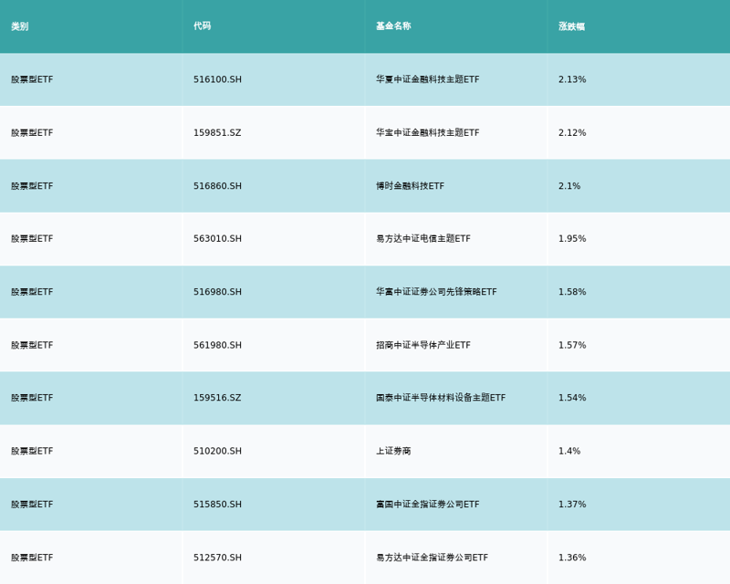Click fund name 富国中证全指证券公司ETF
The width and height of the screenshot is (730, 584).
point(427,505)
